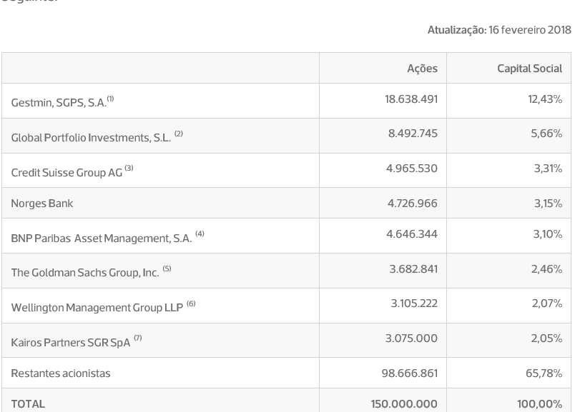
Task: Click the 'TOTAL' row label
Action: [x=28, y=404]
